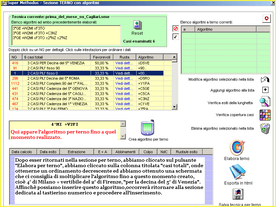Click NG value 296
Viewport: 276px width, 207px height.
pyautogui.click(x=15, y=78)
